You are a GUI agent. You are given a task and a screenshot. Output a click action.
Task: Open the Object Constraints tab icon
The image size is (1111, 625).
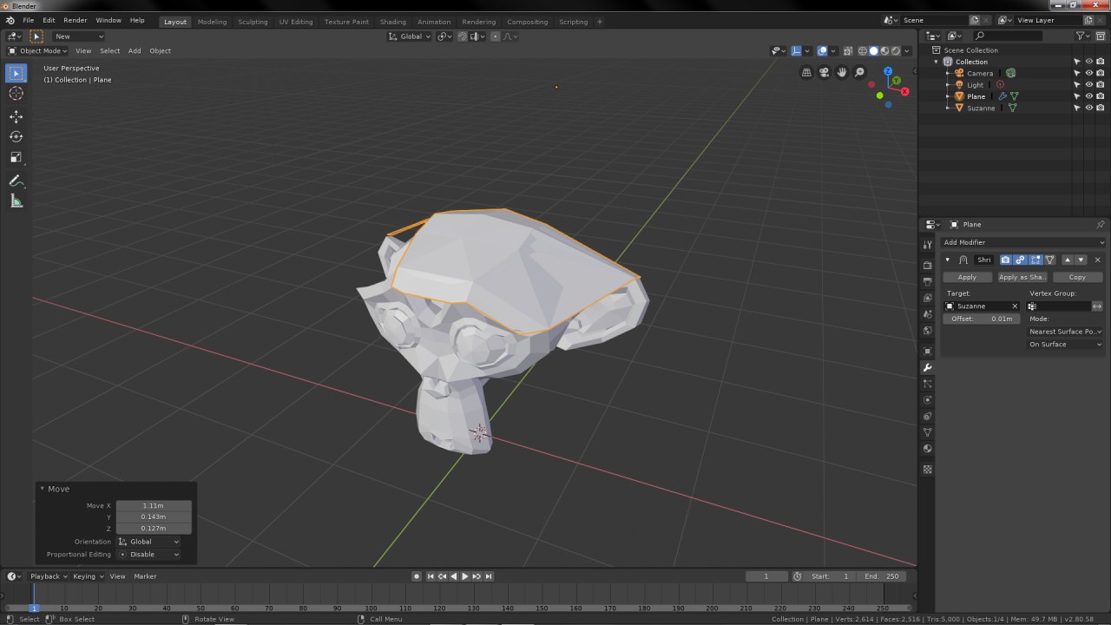pos(927,417)
